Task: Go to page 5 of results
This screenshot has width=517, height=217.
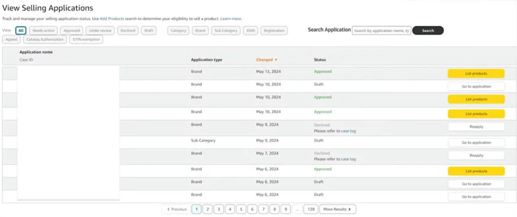Action: tap(240, 209)
